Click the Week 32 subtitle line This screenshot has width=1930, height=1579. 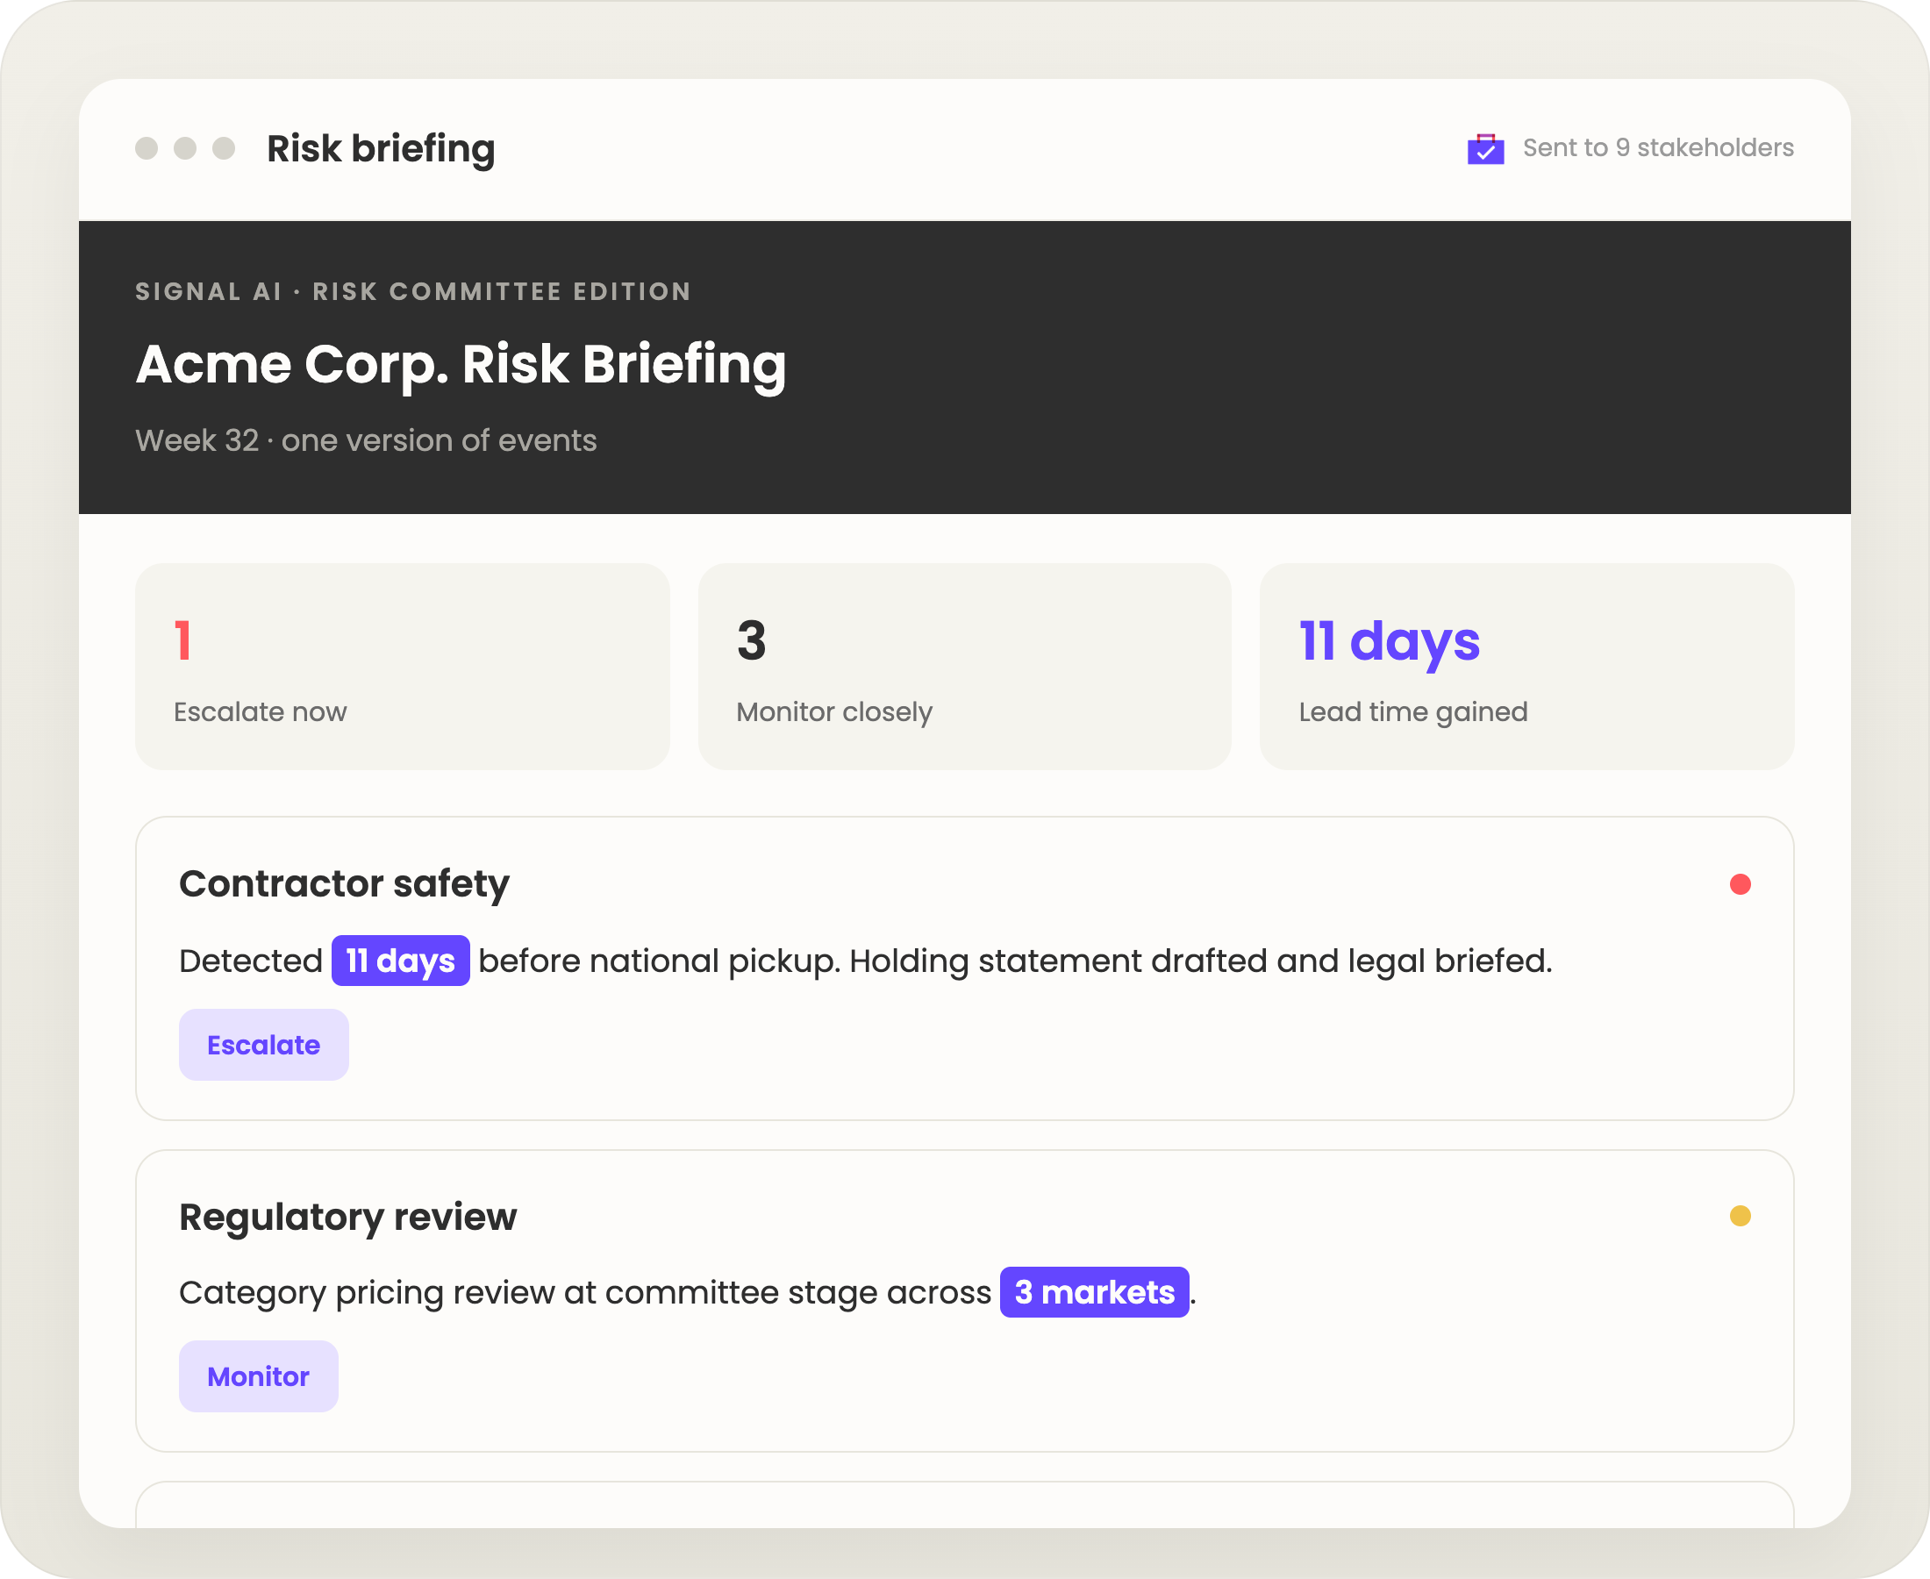pos(367,440)
